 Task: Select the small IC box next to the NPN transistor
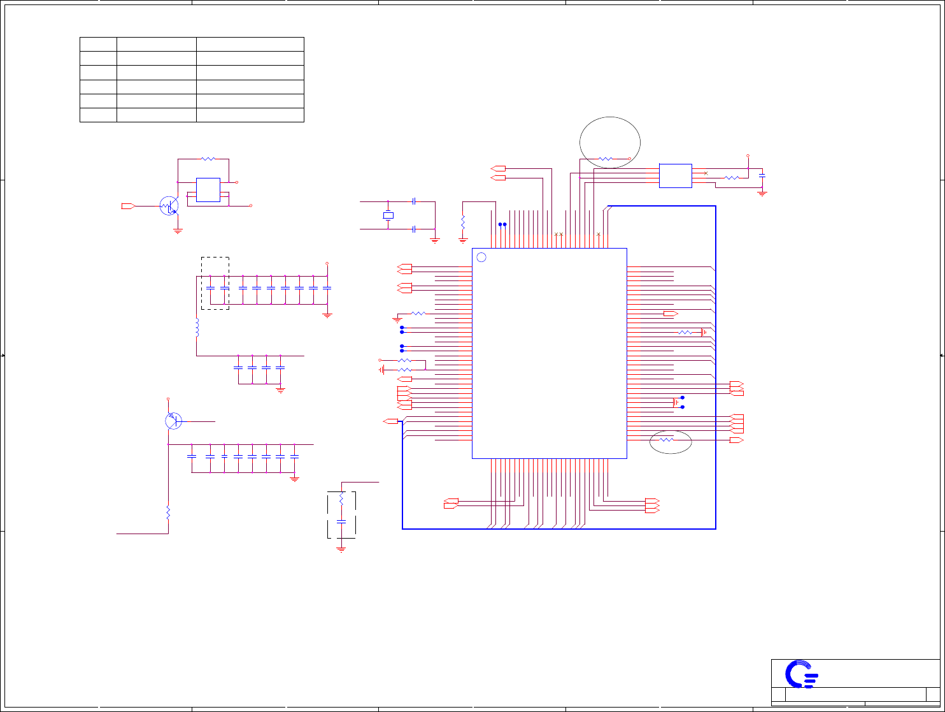pos(208,190)
